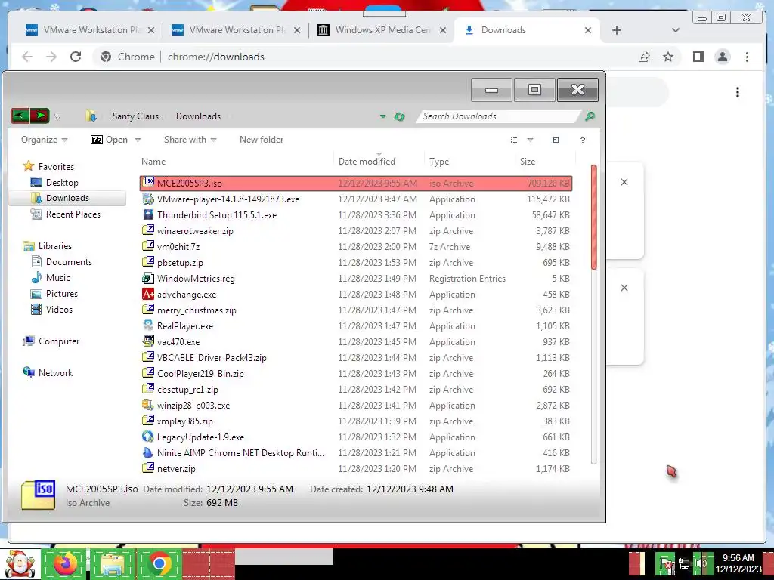Open Chrome profile avatar
The height and width of the screenshot is (580, 774).
pyautogui.click(x=723, y=57)
